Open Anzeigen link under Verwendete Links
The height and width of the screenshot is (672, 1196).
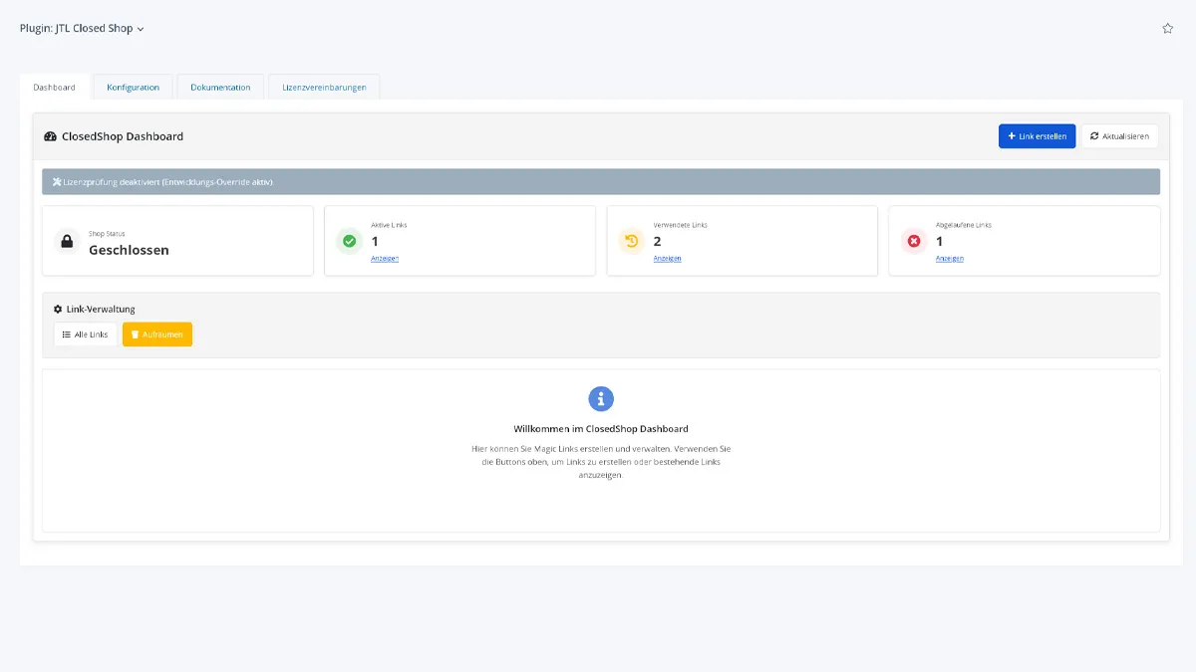pos(667,259)
